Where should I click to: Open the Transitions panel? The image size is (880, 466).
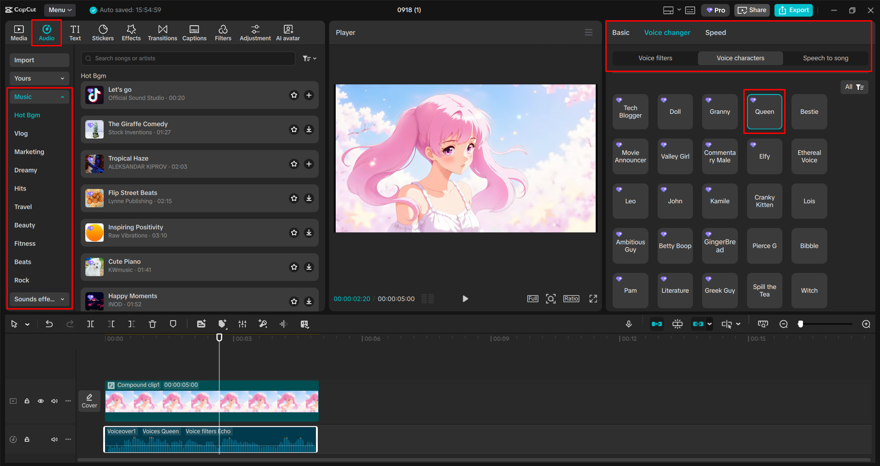coord(162,32)
